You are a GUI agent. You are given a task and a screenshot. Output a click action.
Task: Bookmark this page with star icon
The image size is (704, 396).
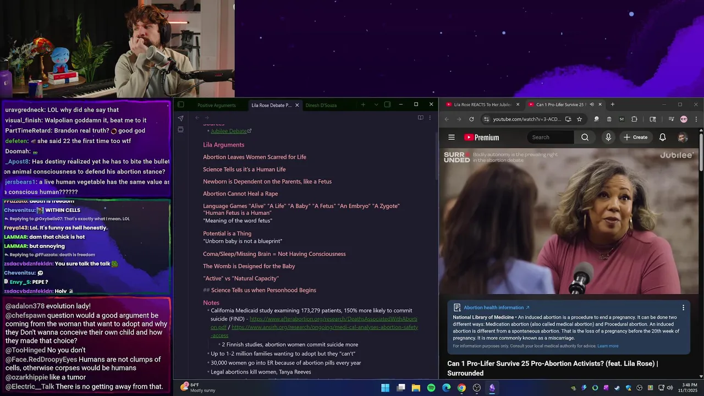(579, 119)
